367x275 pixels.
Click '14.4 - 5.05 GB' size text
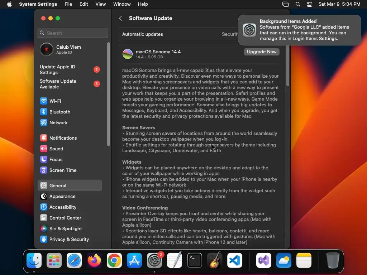(x=149, y=57)
